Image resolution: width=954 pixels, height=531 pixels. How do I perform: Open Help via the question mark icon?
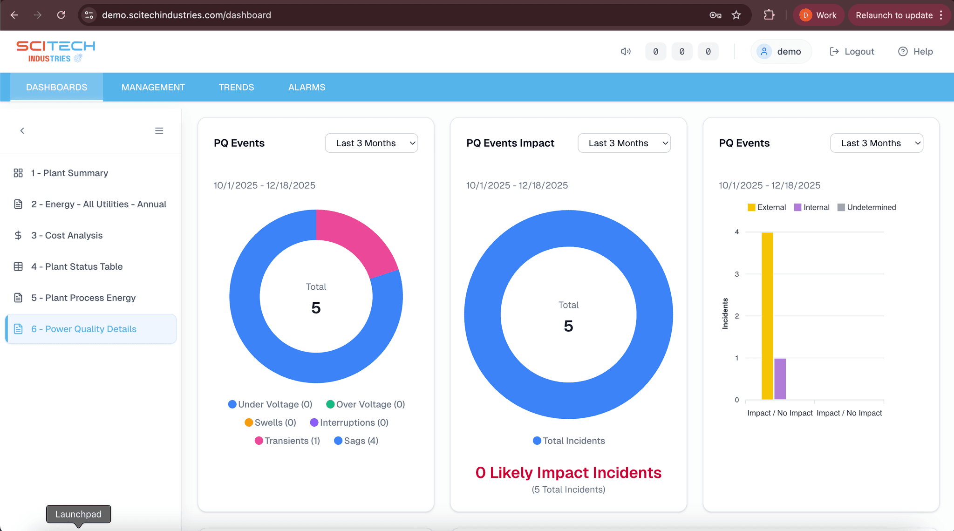[903, 51]
